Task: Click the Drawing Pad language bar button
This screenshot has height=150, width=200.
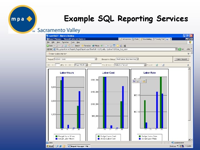Action: click(159, 39)
